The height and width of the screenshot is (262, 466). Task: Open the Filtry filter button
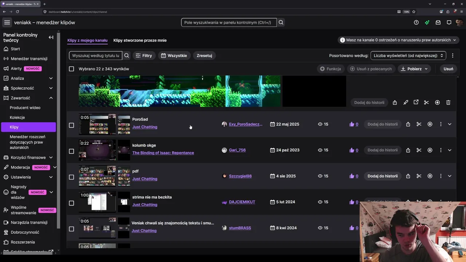tap(144, 56)
